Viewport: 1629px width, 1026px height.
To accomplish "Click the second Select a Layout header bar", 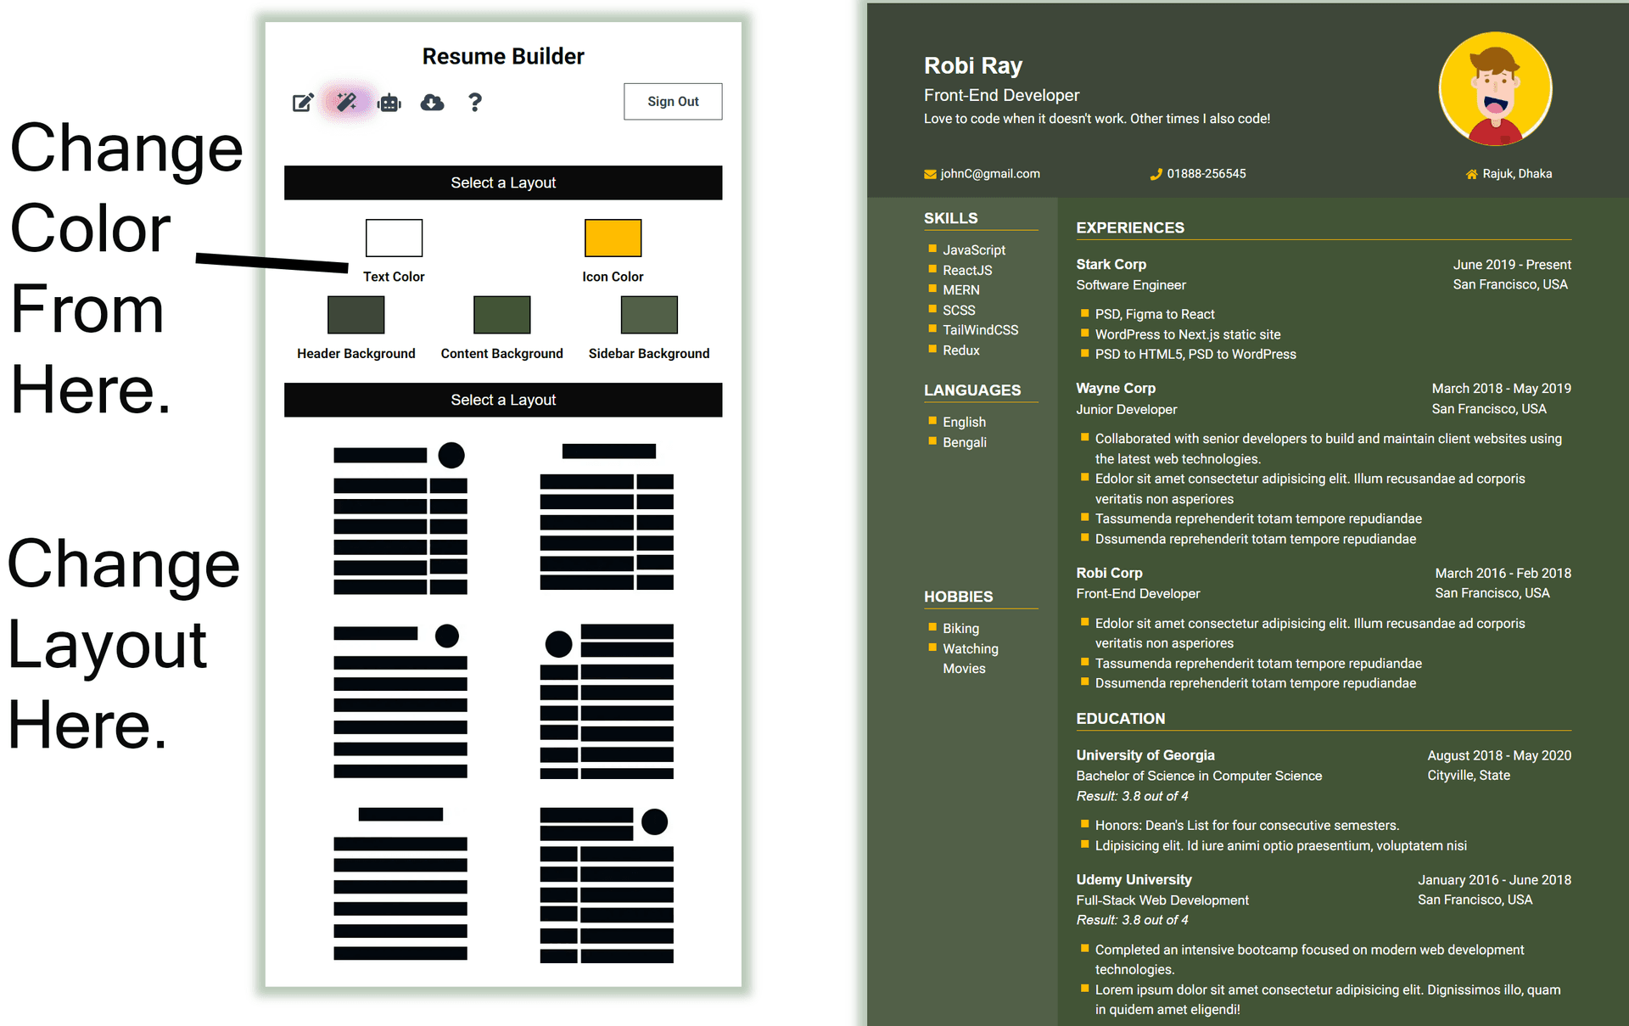I will [x=503, y=400].
